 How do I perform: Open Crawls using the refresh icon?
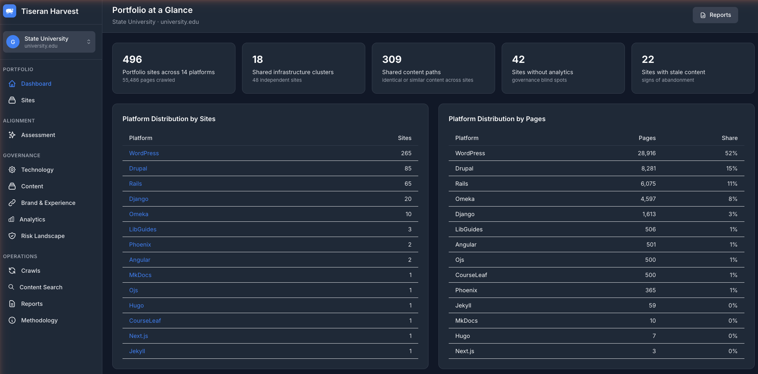12,270
